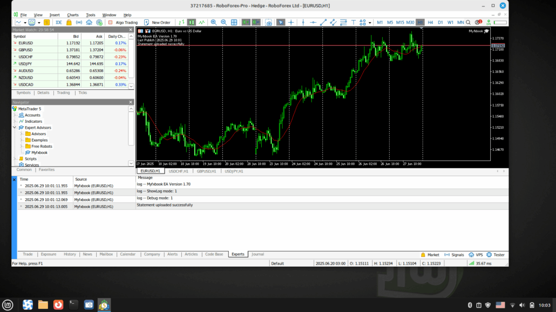Image resolution: width=556 pixels, height=312 pixels.
Task: Draw a horizontal line on chart
Action: coord(313,22)
